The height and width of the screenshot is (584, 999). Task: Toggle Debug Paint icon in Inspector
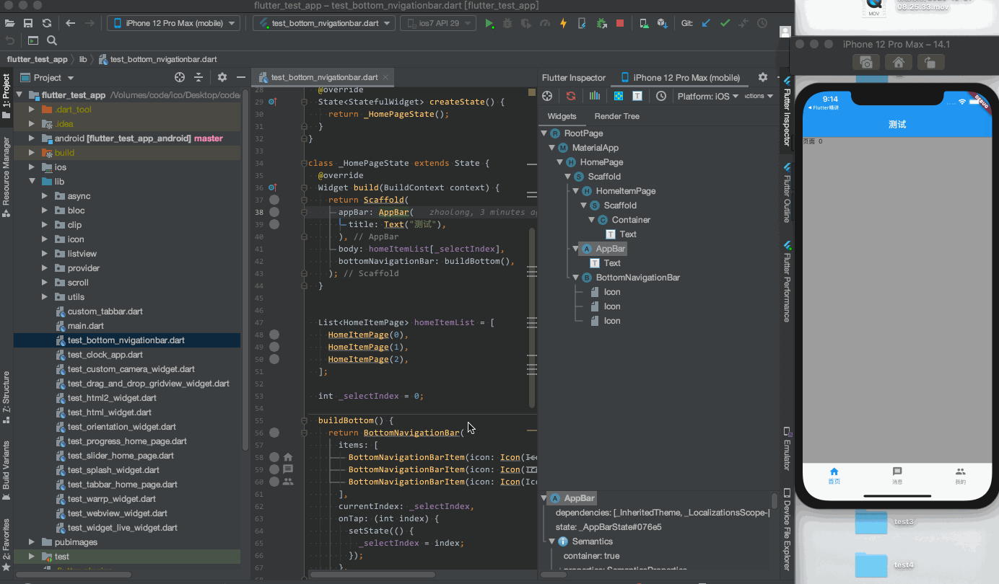(619, 96)
